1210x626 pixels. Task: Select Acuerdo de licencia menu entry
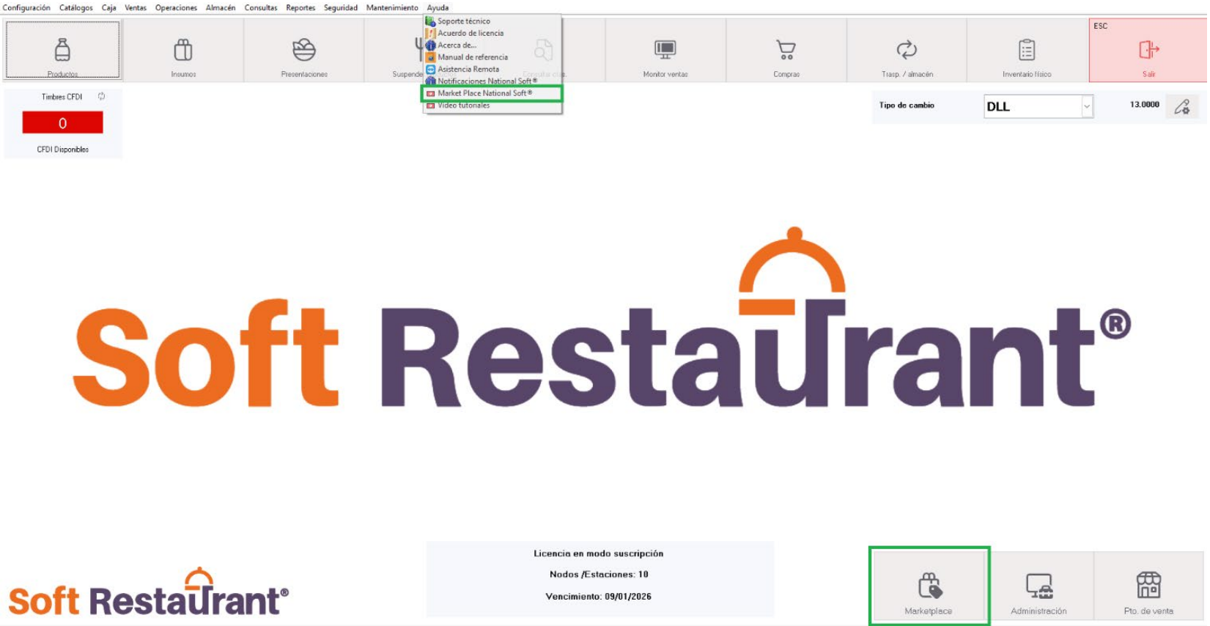click(x=493, y=33)
